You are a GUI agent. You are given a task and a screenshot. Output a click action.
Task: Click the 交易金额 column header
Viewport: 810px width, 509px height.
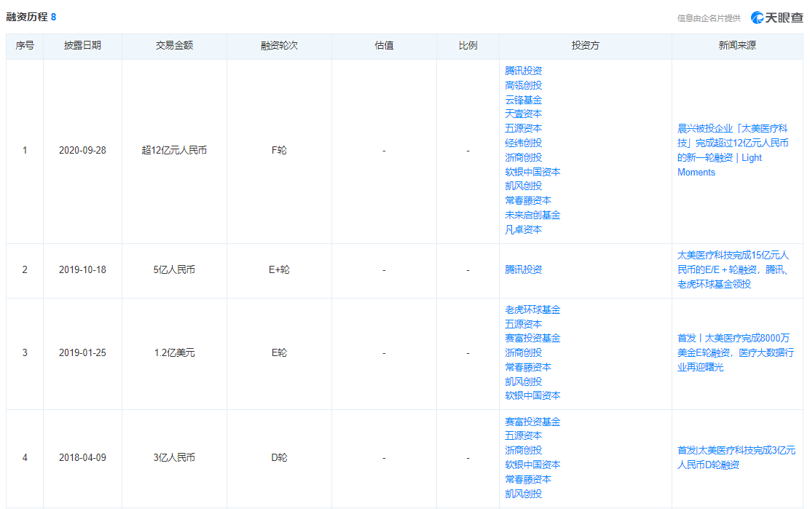click(174, 45)
